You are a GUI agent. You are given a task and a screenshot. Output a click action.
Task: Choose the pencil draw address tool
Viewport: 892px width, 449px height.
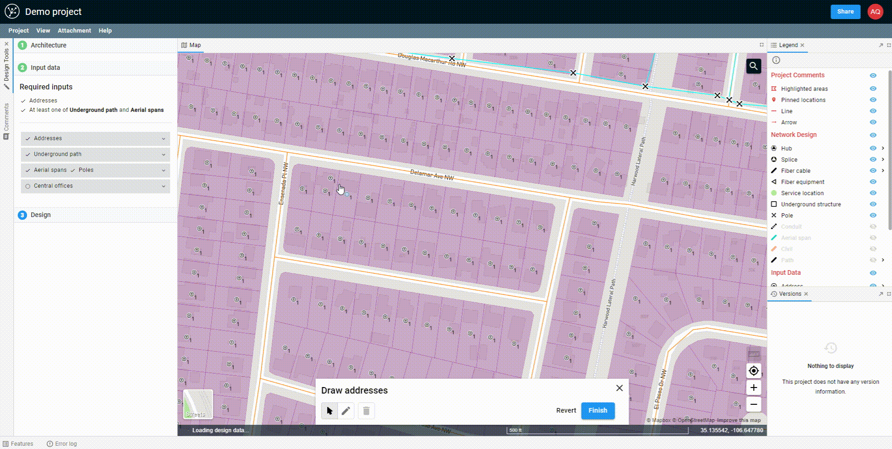(346, 411)
